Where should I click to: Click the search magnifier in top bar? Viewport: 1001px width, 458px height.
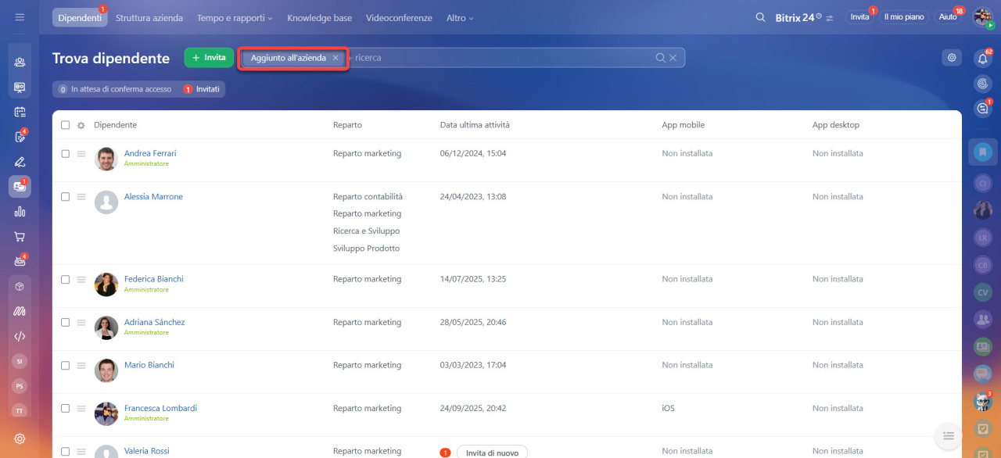click(760, 17)
